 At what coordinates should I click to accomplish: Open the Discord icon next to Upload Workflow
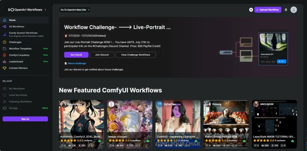pos(251,10)
